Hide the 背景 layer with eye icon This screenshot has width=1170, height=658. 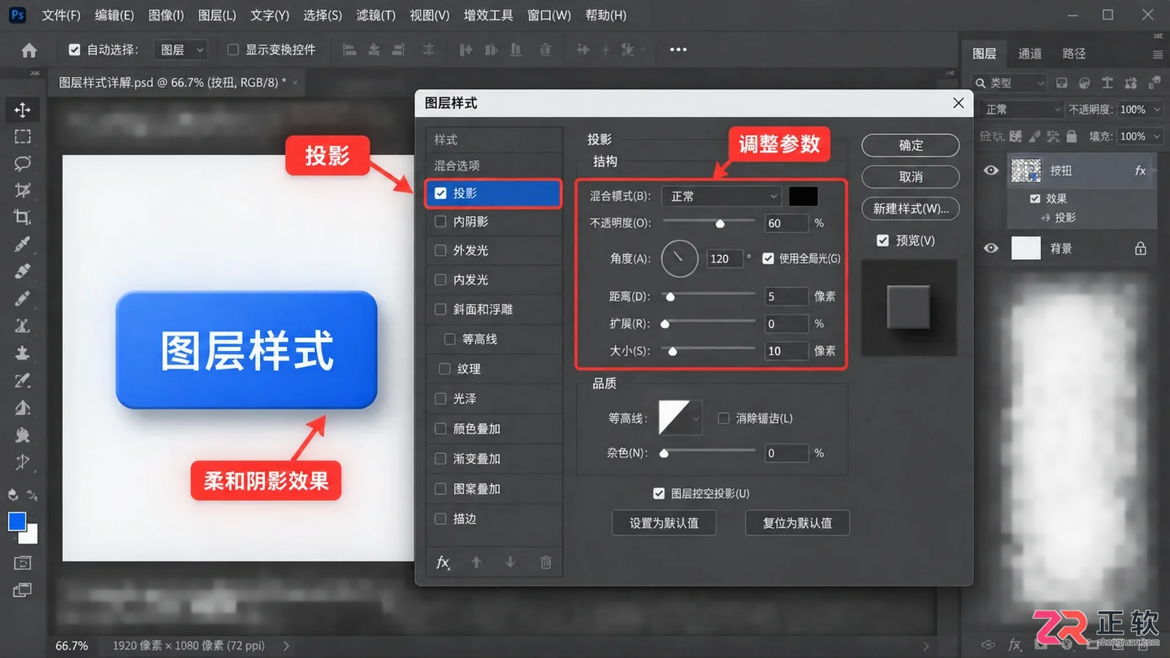pyautogui.click(x=991, y=249)
